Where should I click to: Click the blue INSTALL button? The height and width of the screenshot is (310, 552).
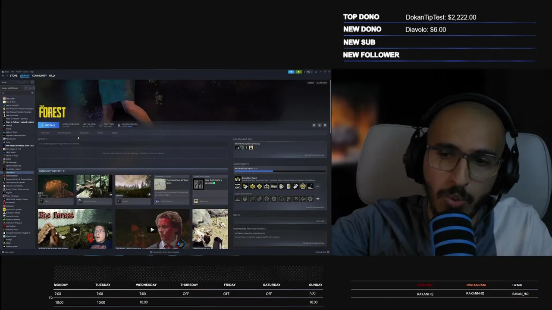pyautogui.click(x=49, y=125)
